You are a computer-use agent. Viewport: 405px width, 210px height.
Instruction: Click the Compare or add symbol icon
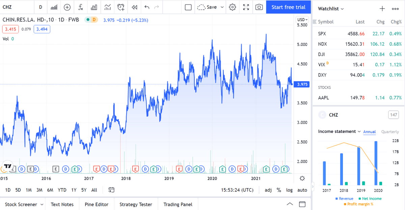(x=67, y=7)
